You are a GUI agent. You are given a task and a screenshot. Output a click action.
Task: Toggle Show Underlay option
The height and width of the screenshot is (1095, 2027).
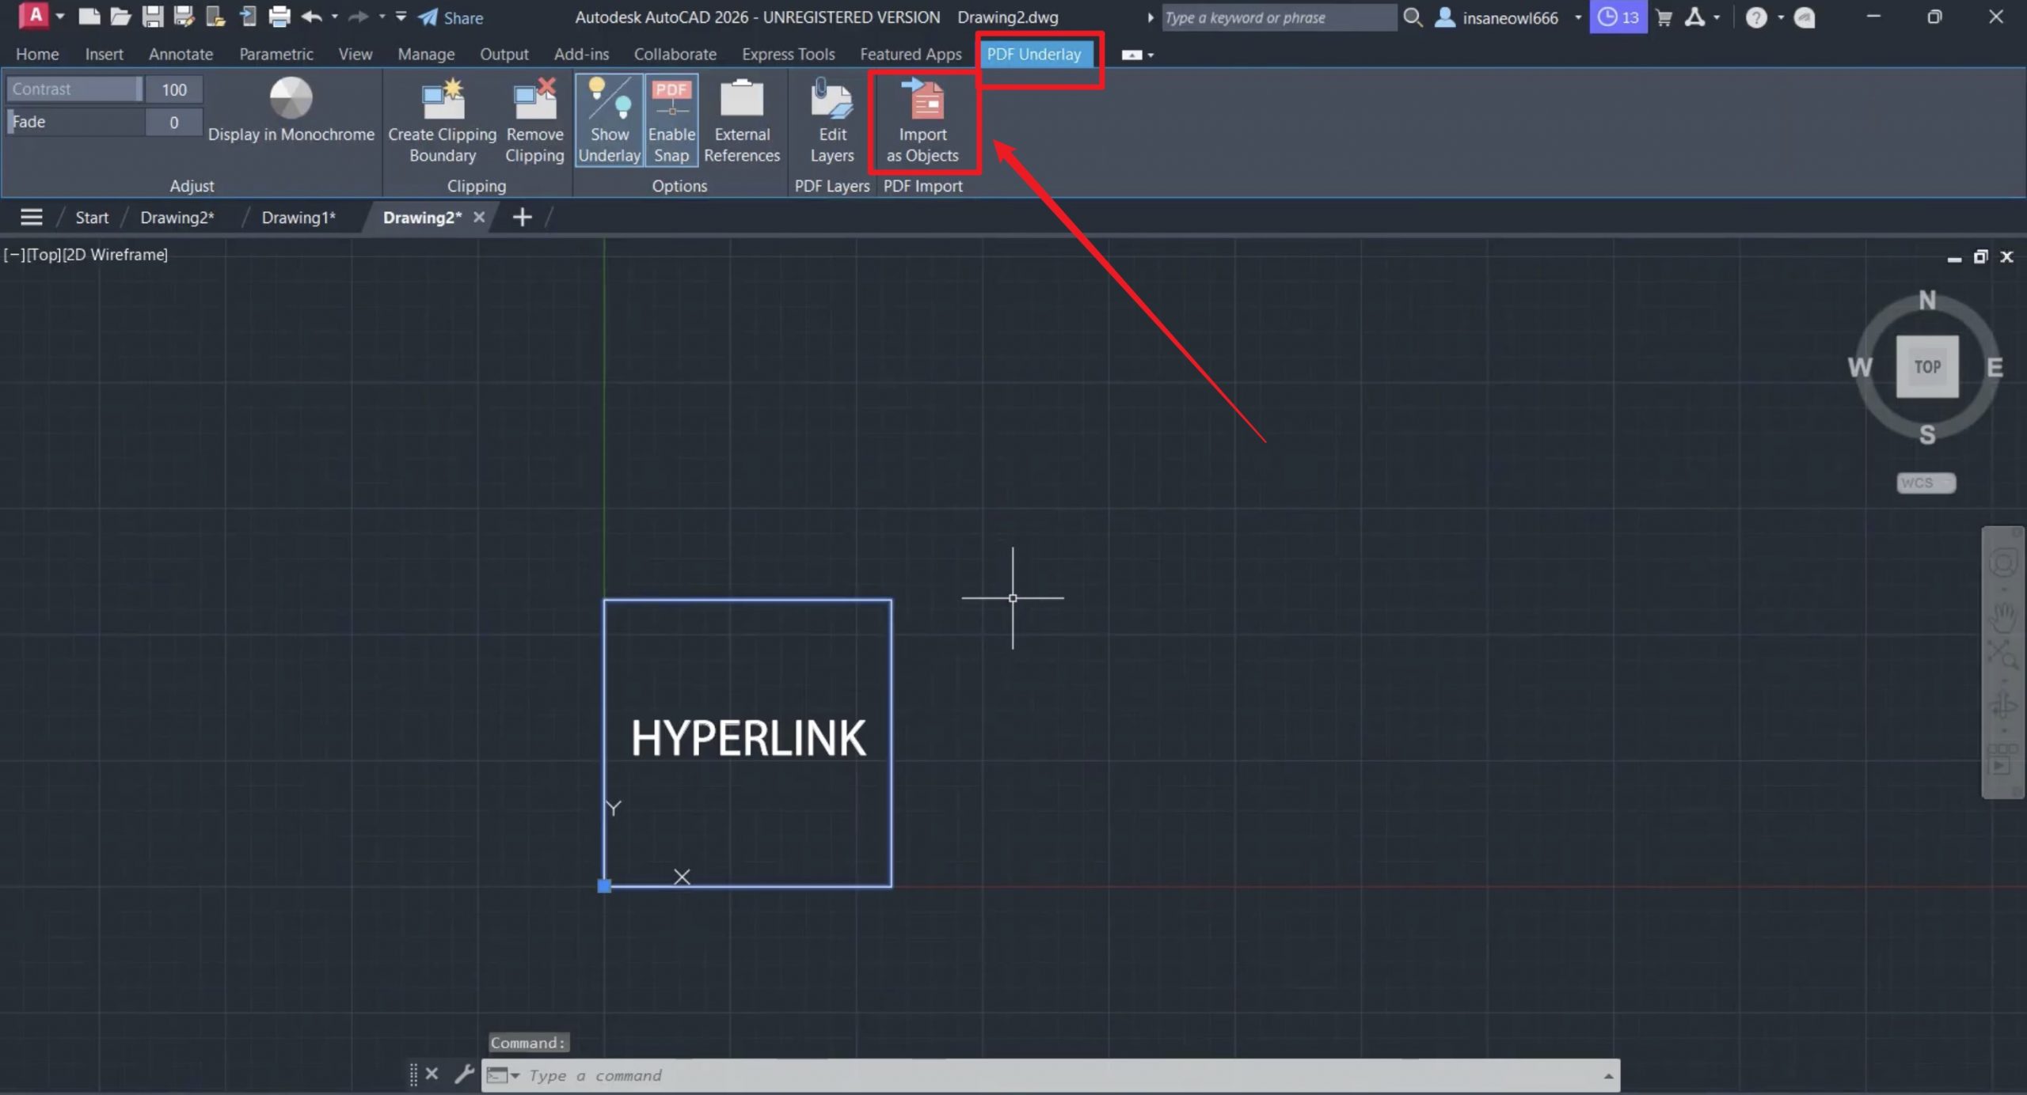click(x=609, y=120)
